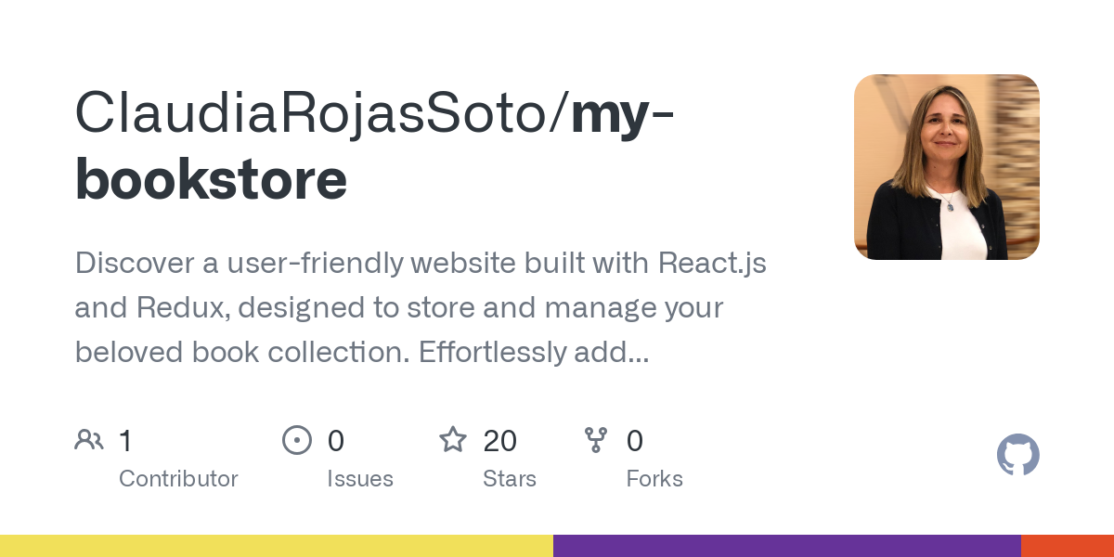Click the issues circle-dot icon

pos(296,440)
